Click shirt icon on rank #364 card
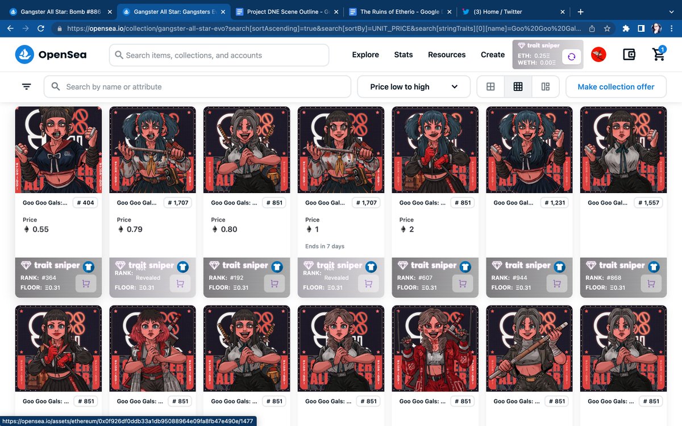Screen dimensions: 682x426 point(88,266)
